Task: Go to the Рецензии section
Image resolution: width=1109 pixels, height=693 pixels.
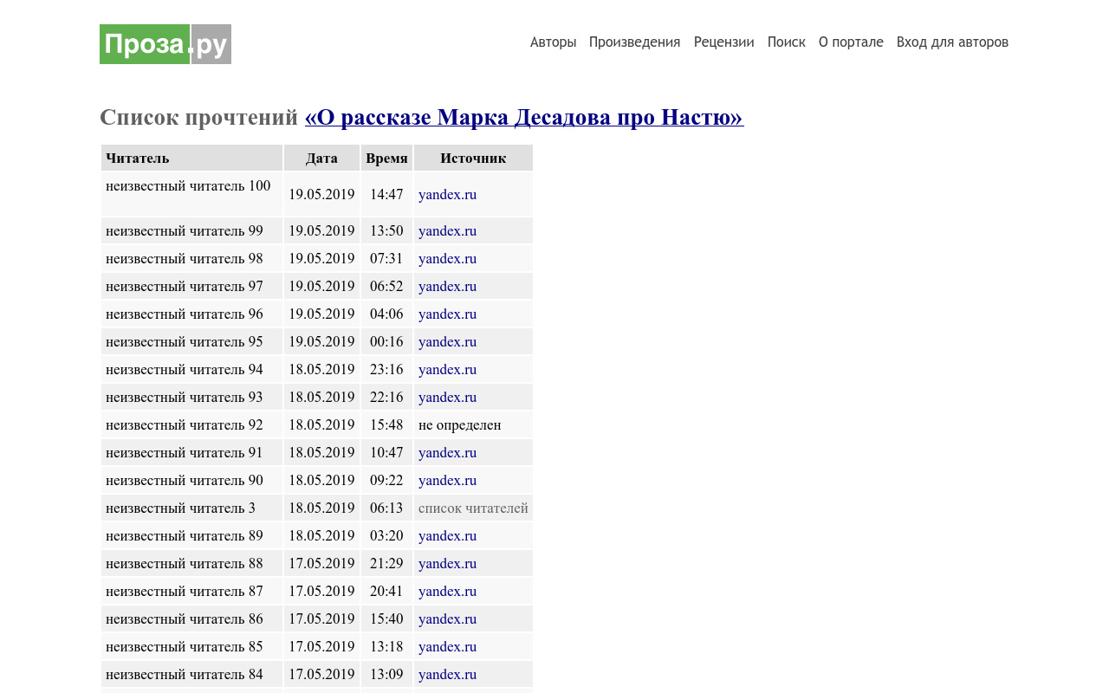Action: click(x=723, y=42)
